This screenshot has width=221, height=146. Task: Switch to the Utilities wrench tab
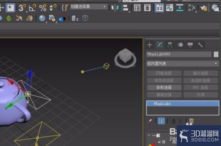coord(200,45)
